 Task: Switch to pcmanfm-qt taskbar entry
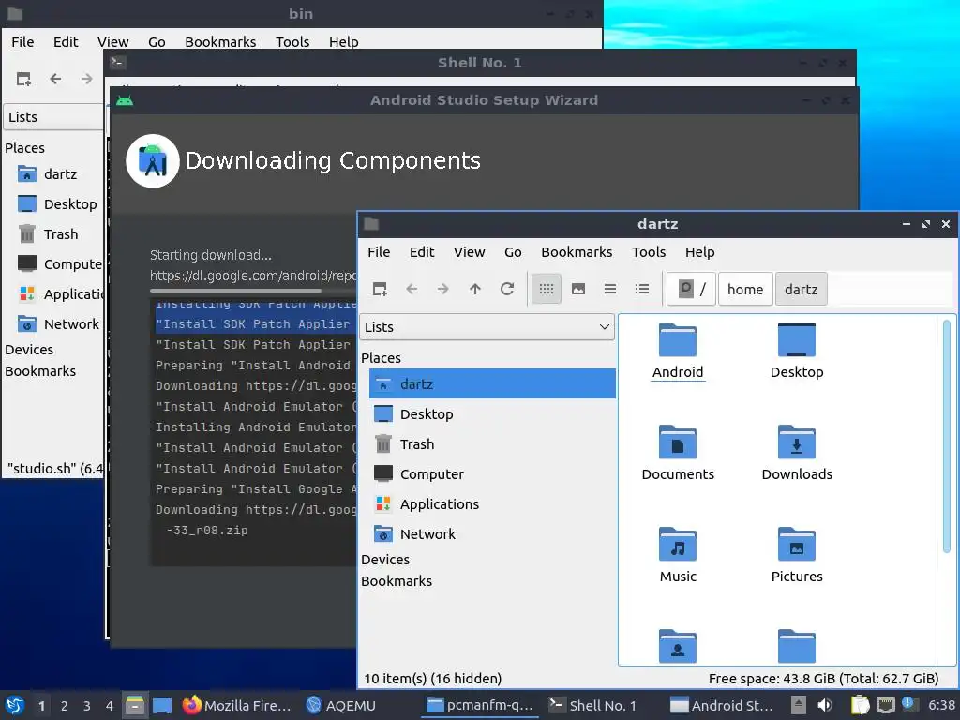pos(480,705)
